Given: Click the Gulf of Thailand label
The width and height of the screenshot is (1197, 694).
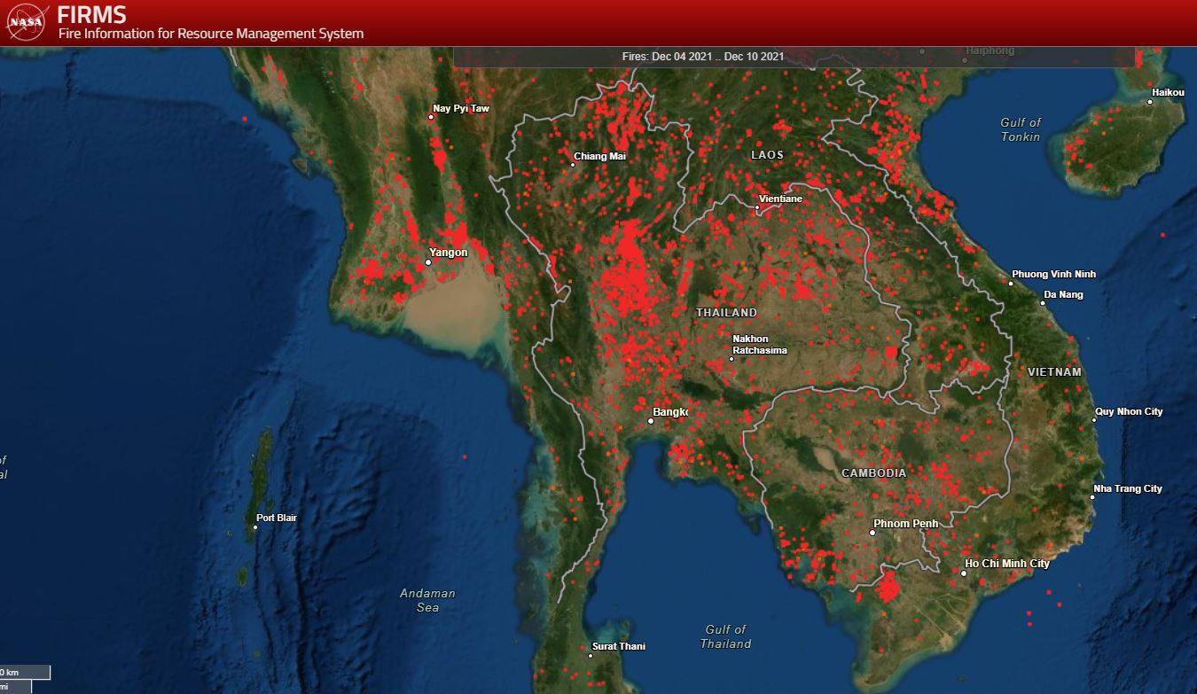Looking at the screenshot, I should (726, 636).
